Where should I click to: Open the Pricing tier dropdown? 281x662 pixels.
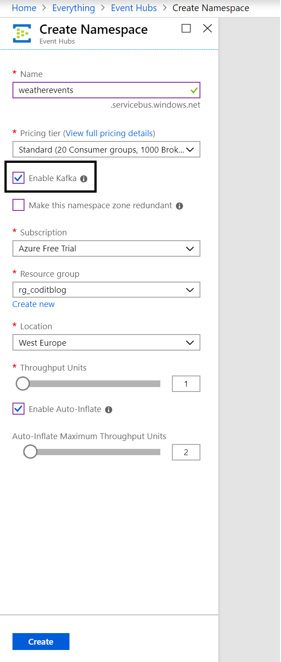[x=106, y=150]
